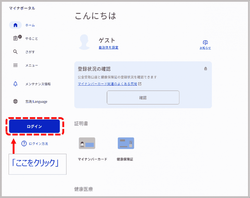Select the マイナンバーカード certificate thumbnail

click(87, 143)
